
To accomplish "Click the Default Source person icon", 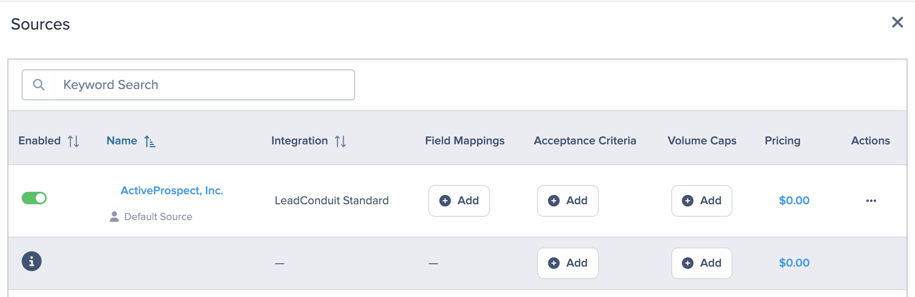I will (114, 217).
